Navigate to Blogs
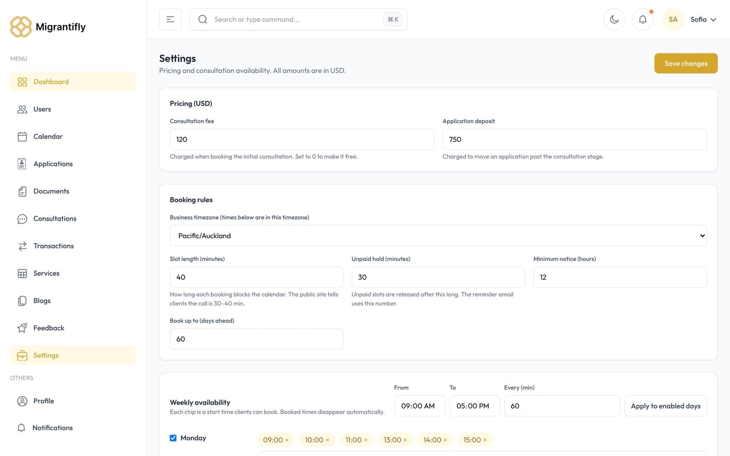730x456 pixels. pyautogui.click(x=73, y=301)
